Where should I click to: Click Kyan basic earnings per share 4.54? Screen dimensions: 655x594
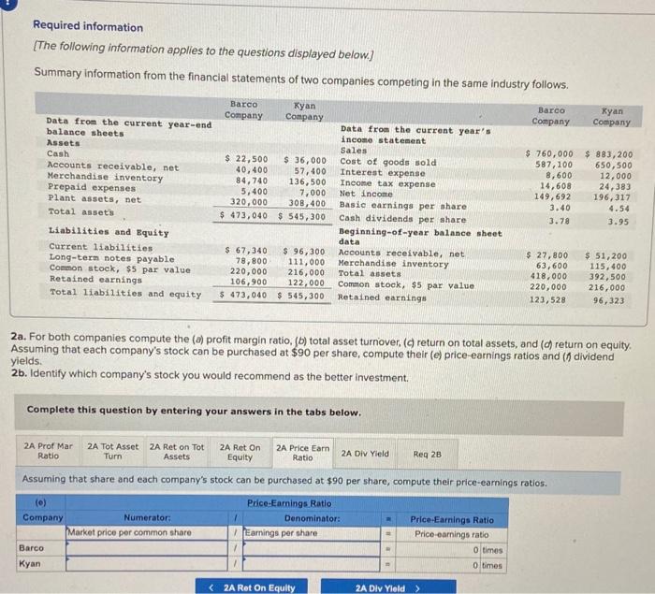pos(619,209)
